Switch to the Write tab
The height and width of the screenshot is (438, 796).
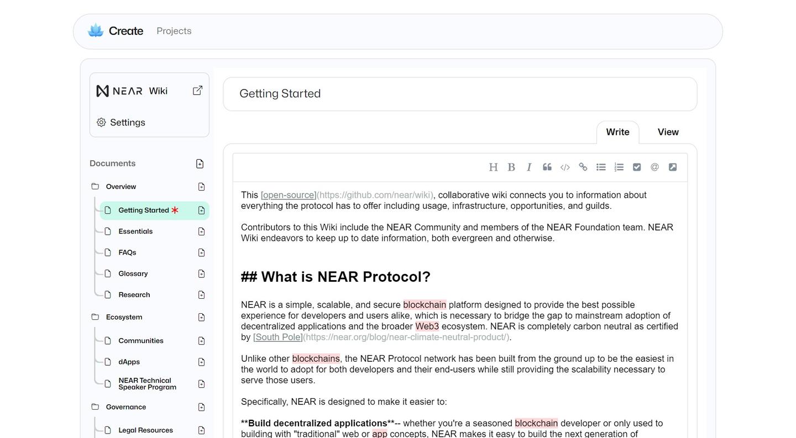[617, 132]
